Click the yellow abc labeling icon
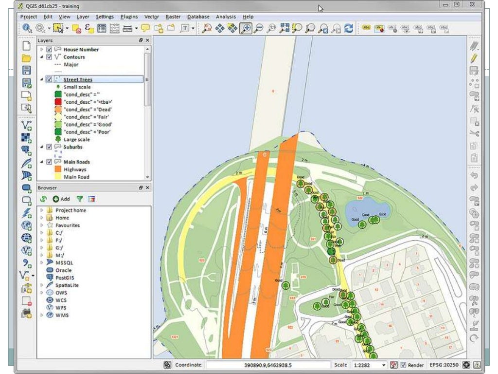This screenshot has height=374, width=498. click(x=366, y=29)
